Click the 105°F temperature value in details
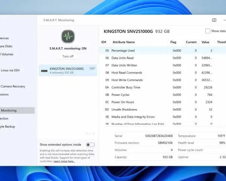226x181 pixels. point(221,136)
